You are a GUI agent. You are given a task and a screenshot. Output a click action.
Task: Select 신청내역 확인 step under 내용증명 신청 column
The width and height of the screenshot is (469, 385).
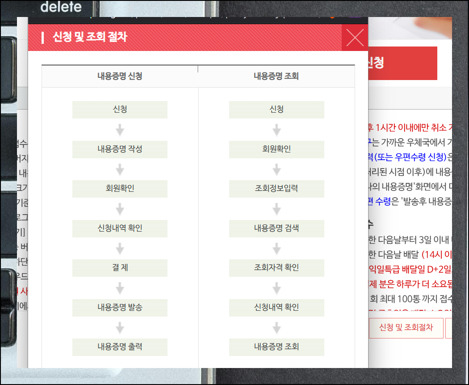pyautogui.click(x=120, y=228)
